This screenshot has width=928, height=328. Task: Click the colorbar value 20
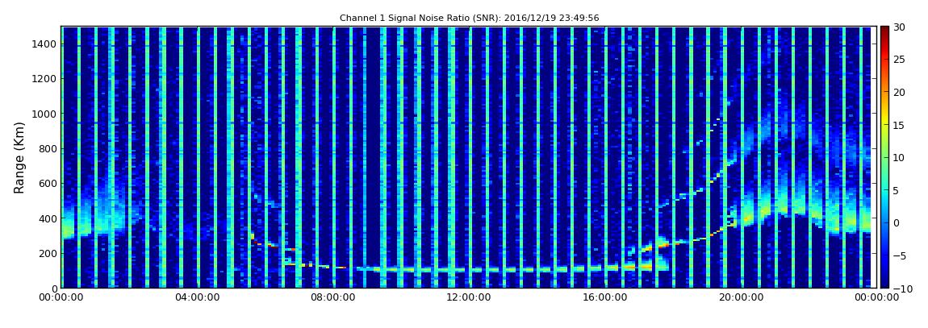(x=900, y=92)
